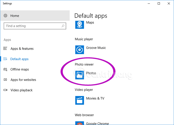The width and height of the screenshot is (174, 125).
Task: Click the Default apps page title
Action: pos(91,16)
